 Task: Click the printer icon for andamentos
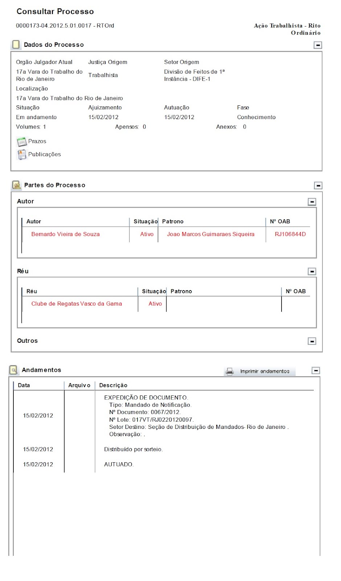tap(230, 371)
